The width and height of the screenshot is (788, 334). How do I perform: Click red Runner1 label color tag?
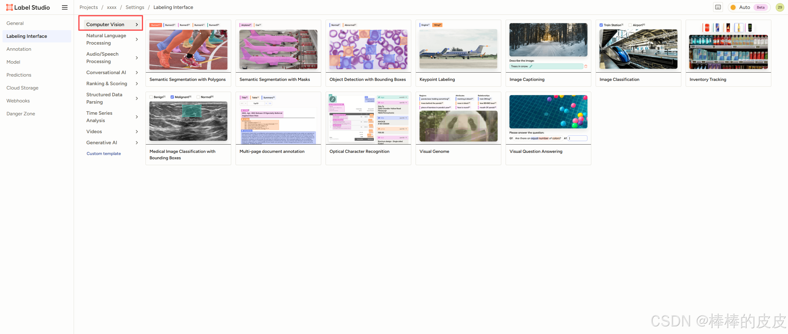click(x=155, y=25)
